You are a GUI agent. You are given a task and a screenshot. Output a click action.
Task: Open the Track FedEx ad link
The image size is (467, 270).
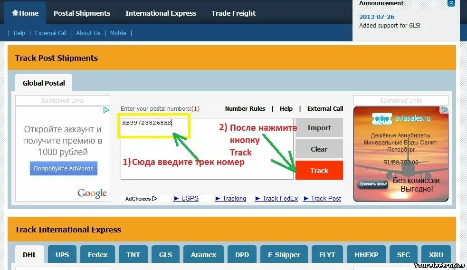(276, 199)
